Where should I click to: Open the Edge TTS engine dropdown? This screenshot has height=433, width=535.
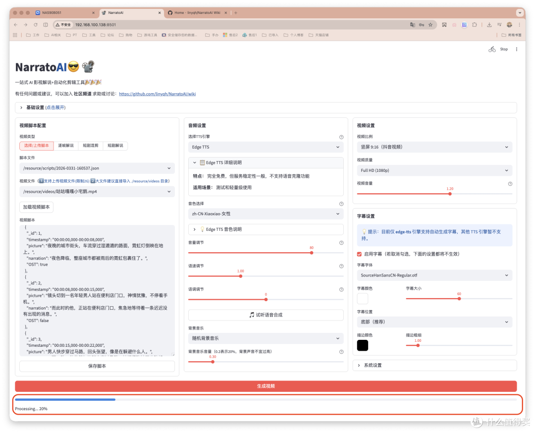tap(266, 147)
